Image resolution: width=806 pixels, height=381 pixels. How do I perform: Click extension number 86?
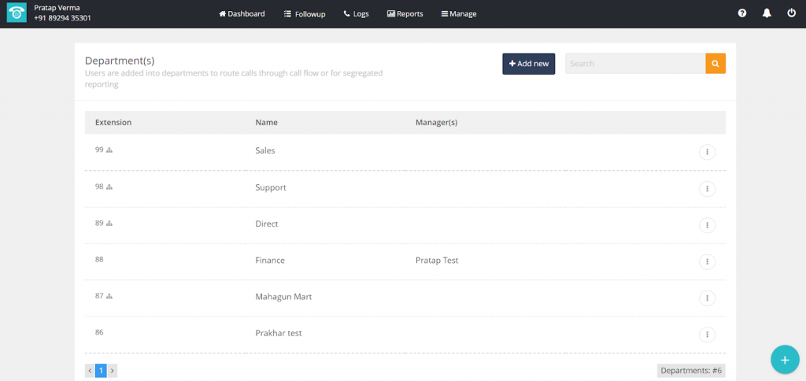click(99, 333)
